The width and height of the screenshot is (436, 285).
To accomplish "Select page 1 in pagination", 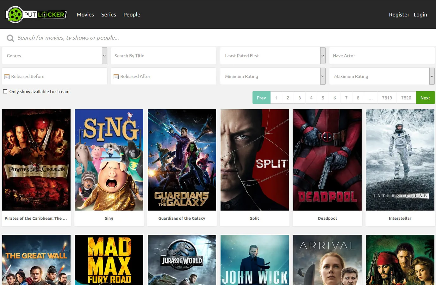I will tap(276, 98).
